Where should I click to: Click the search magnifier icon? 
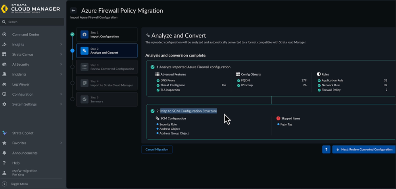tap(4, 22)
